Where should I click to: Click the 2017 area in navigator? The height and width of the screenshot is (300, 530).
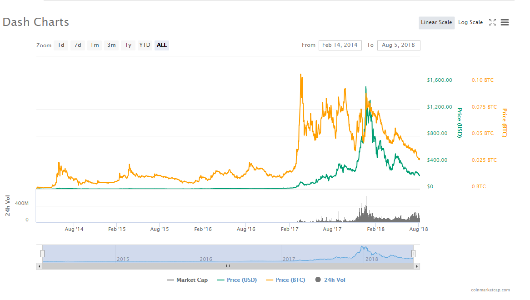click(x=289, y=259)
